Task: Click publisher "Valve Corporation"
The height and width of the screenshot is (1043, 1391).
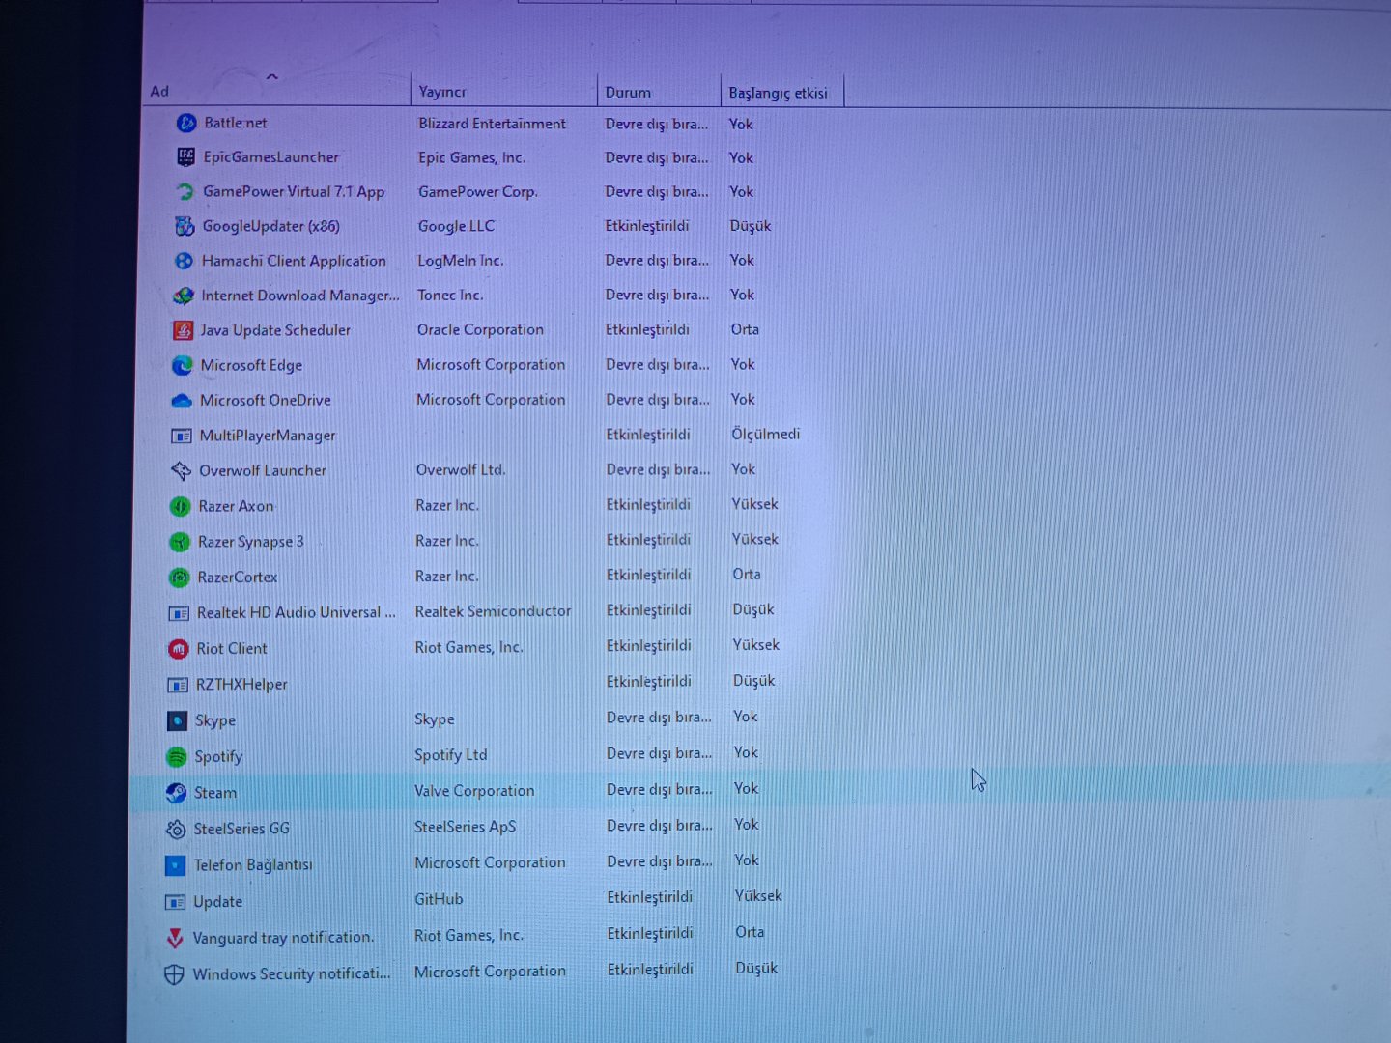Action: [474, 791]
